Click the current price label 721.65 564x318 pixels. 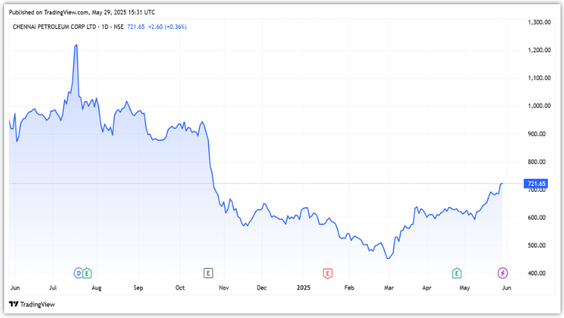point(536,184)
